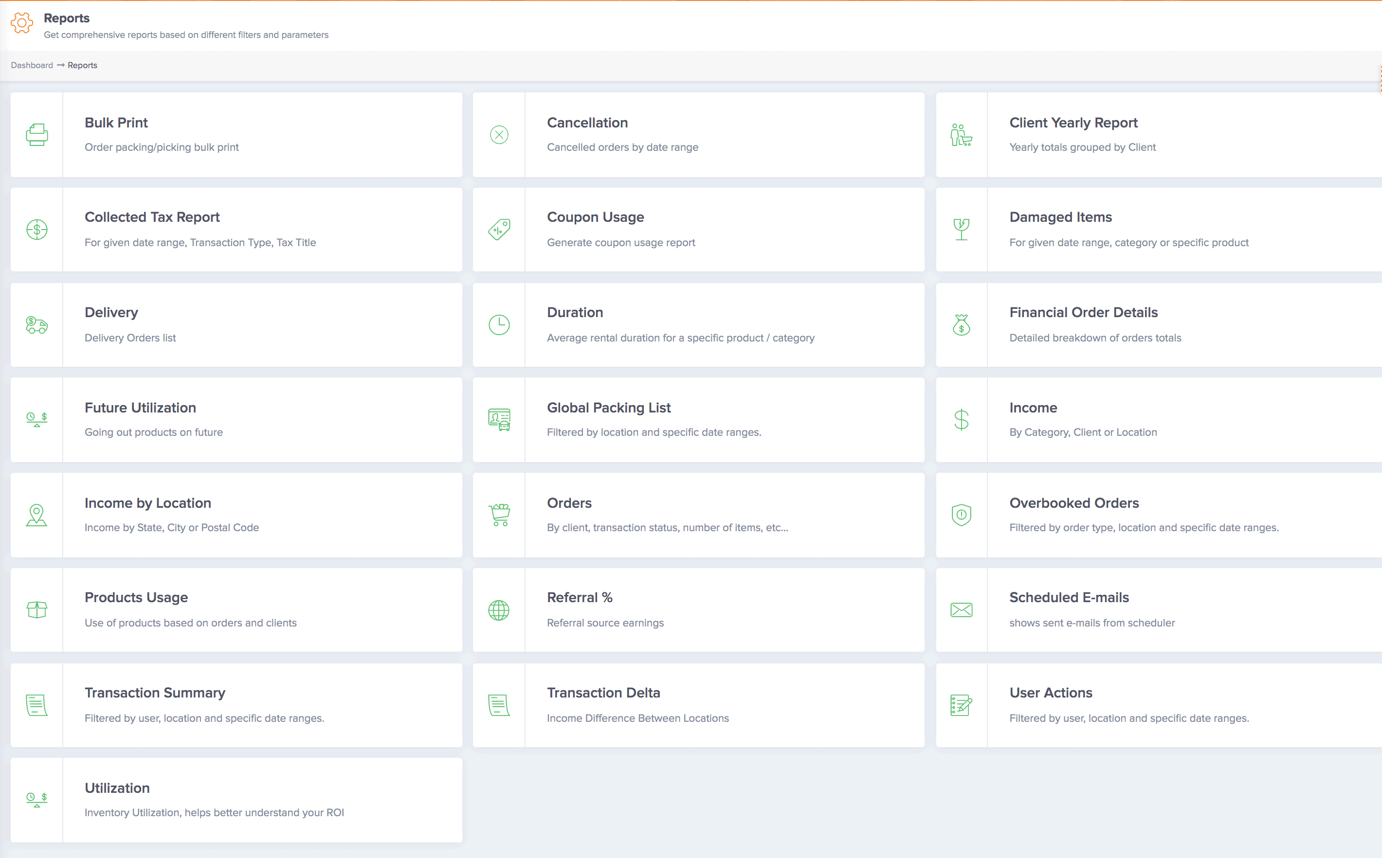The image size is (1382, 858).
Task: Click the Collected Tax Report dollar icon
Action: pyautogui.click(x=37, y=230)
